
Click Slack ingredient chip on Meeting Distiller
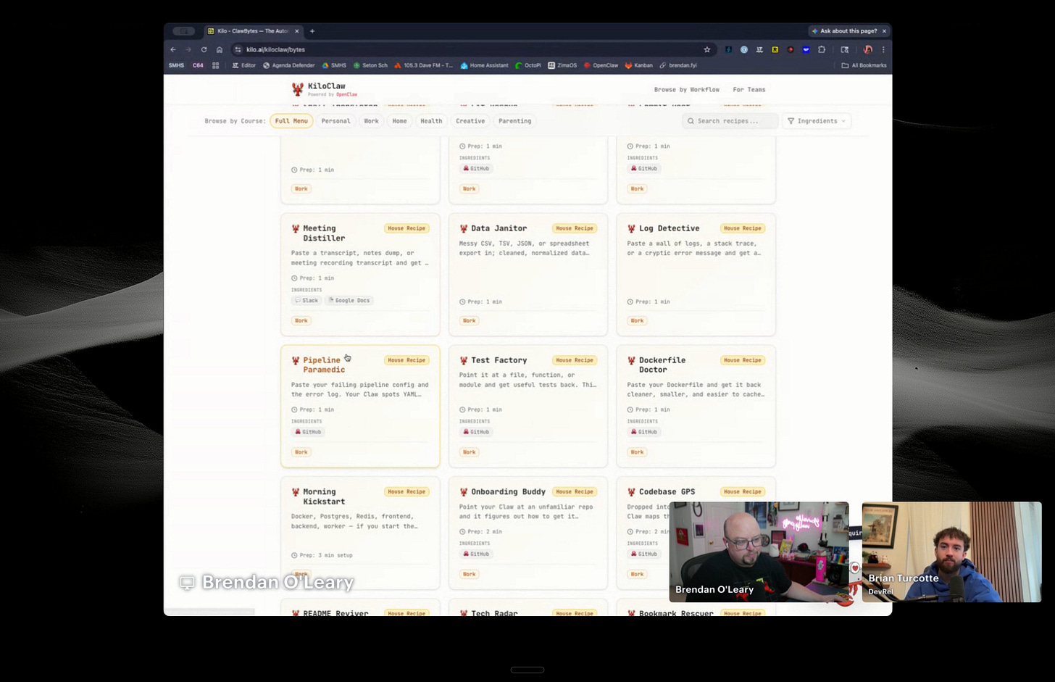pos(307,300)
